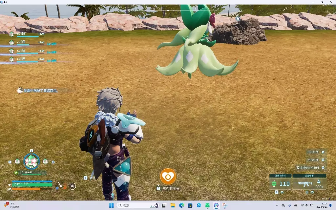The width and height of the screenshot is (336, 210).
Task: Open the Windows Start menu
Action: click(x=111, y=205)
